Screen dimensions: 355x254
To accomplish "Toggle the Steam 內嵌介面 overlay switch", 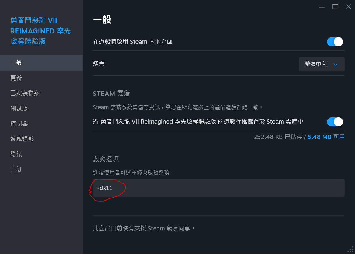I will point(335,42).
